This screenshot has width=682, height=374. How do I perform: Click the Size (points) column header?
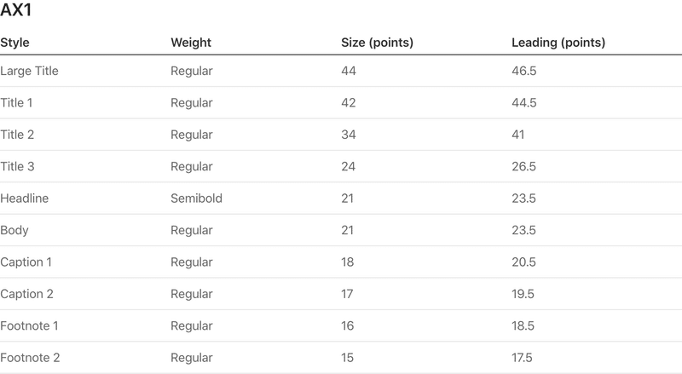click(377, 43)
